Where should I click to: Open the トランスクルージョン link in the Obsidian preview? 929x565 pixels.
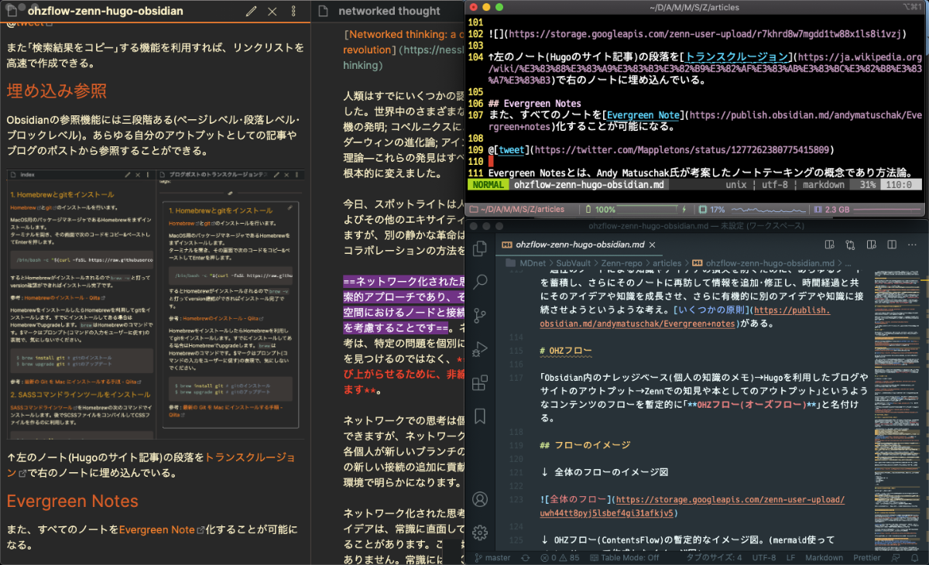(250, 457)
